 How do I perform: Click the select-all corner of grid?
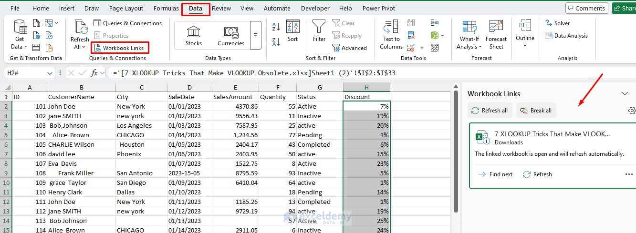tap(6, 87)
